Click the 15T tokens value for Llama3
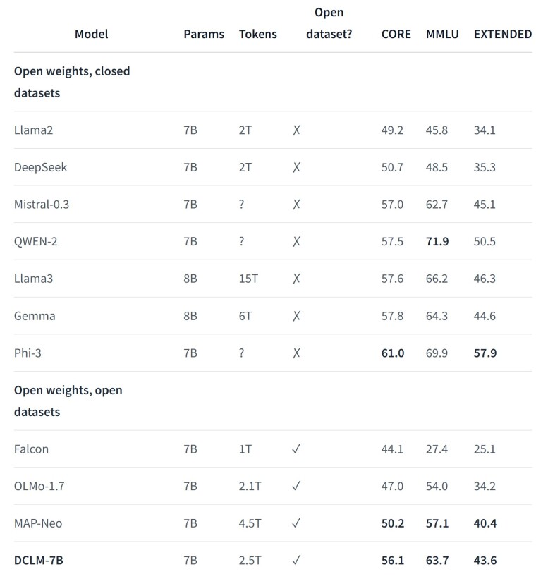The height and width of the screenshot is (579, 536). click(248, 279)
